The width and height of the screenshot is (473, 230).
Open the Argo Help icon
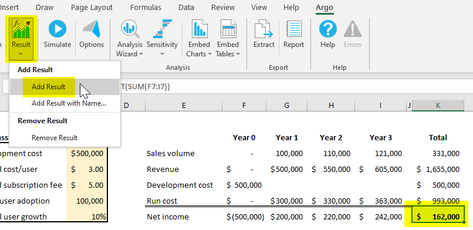pyautogui.click(x=327, y=29)
